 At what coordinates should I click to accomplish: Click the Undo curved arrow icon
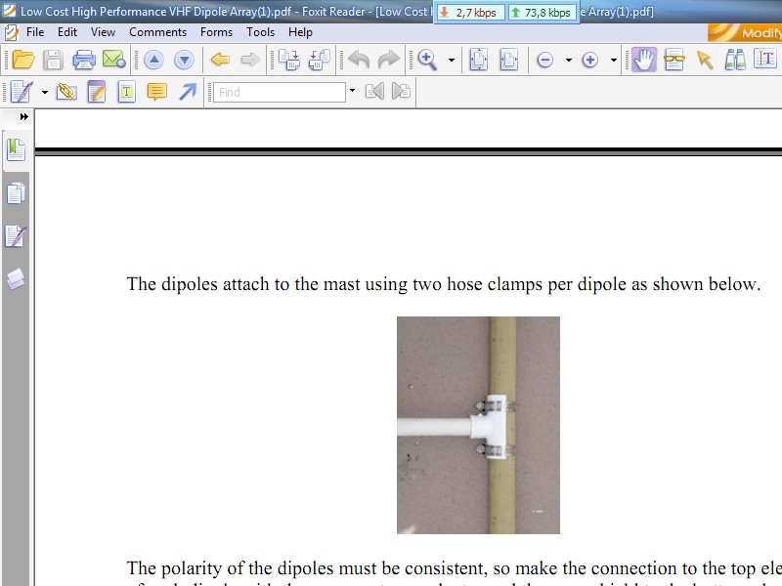pos(359,60)
